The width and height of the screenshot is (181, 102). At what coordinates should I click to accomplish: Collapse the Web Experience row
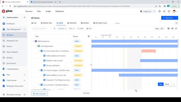pyautogui.click(x=33, y=41)
